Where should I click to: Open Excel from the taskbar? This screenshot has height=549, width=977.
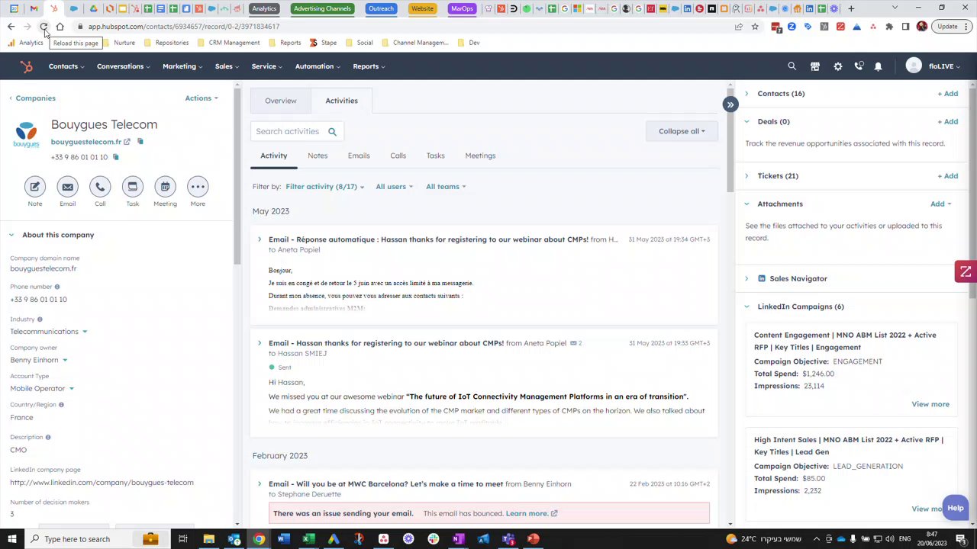point(308,539)
